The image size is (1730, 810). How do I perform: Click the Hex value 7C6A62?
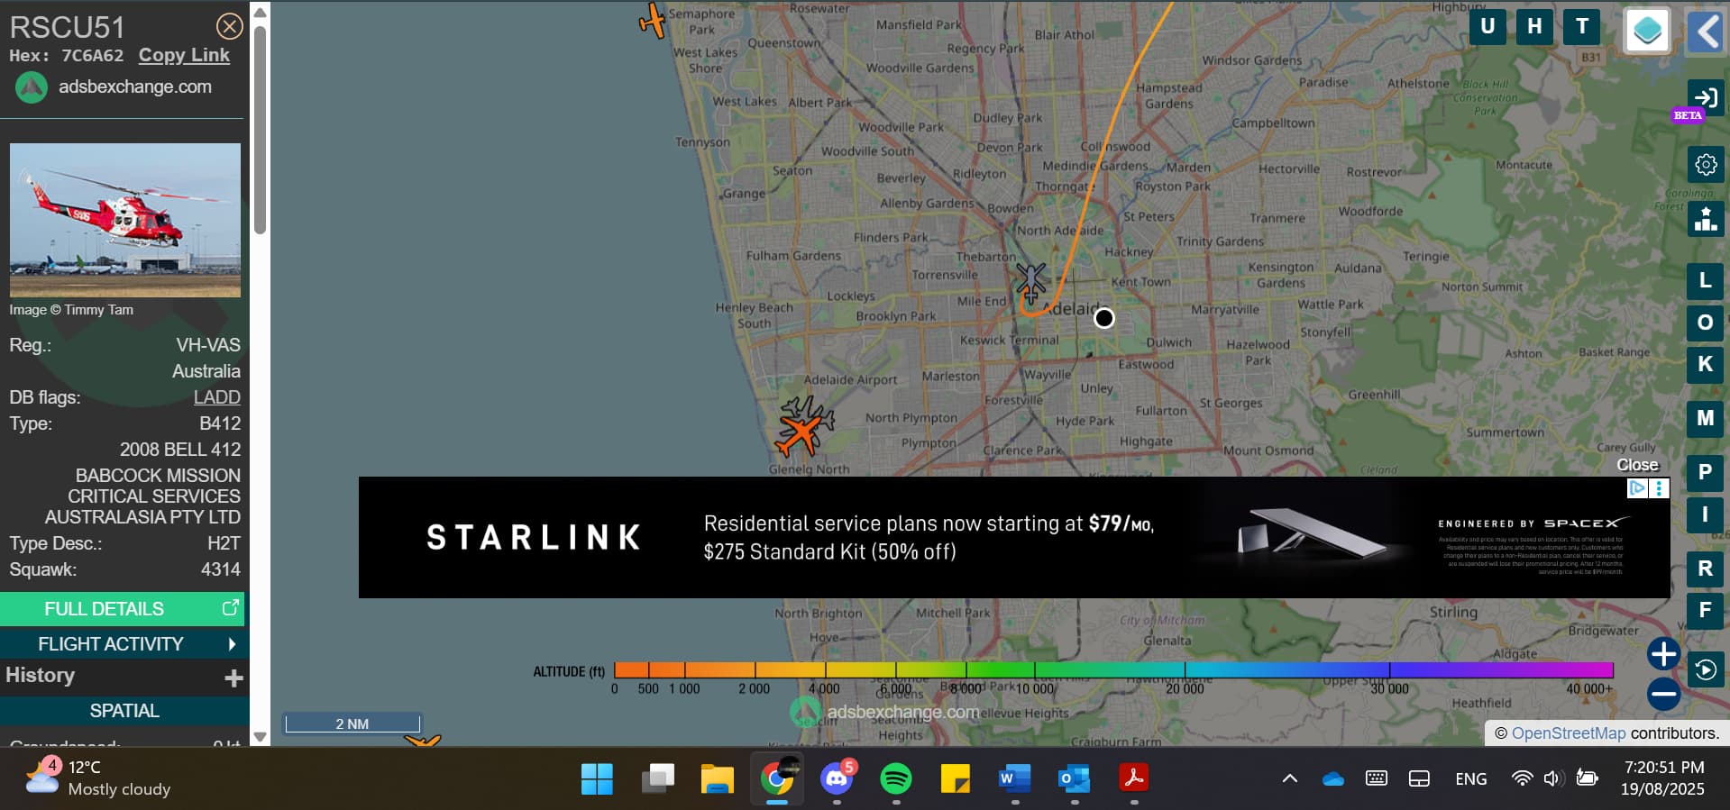pyautogui.click(x=92, y=56)
